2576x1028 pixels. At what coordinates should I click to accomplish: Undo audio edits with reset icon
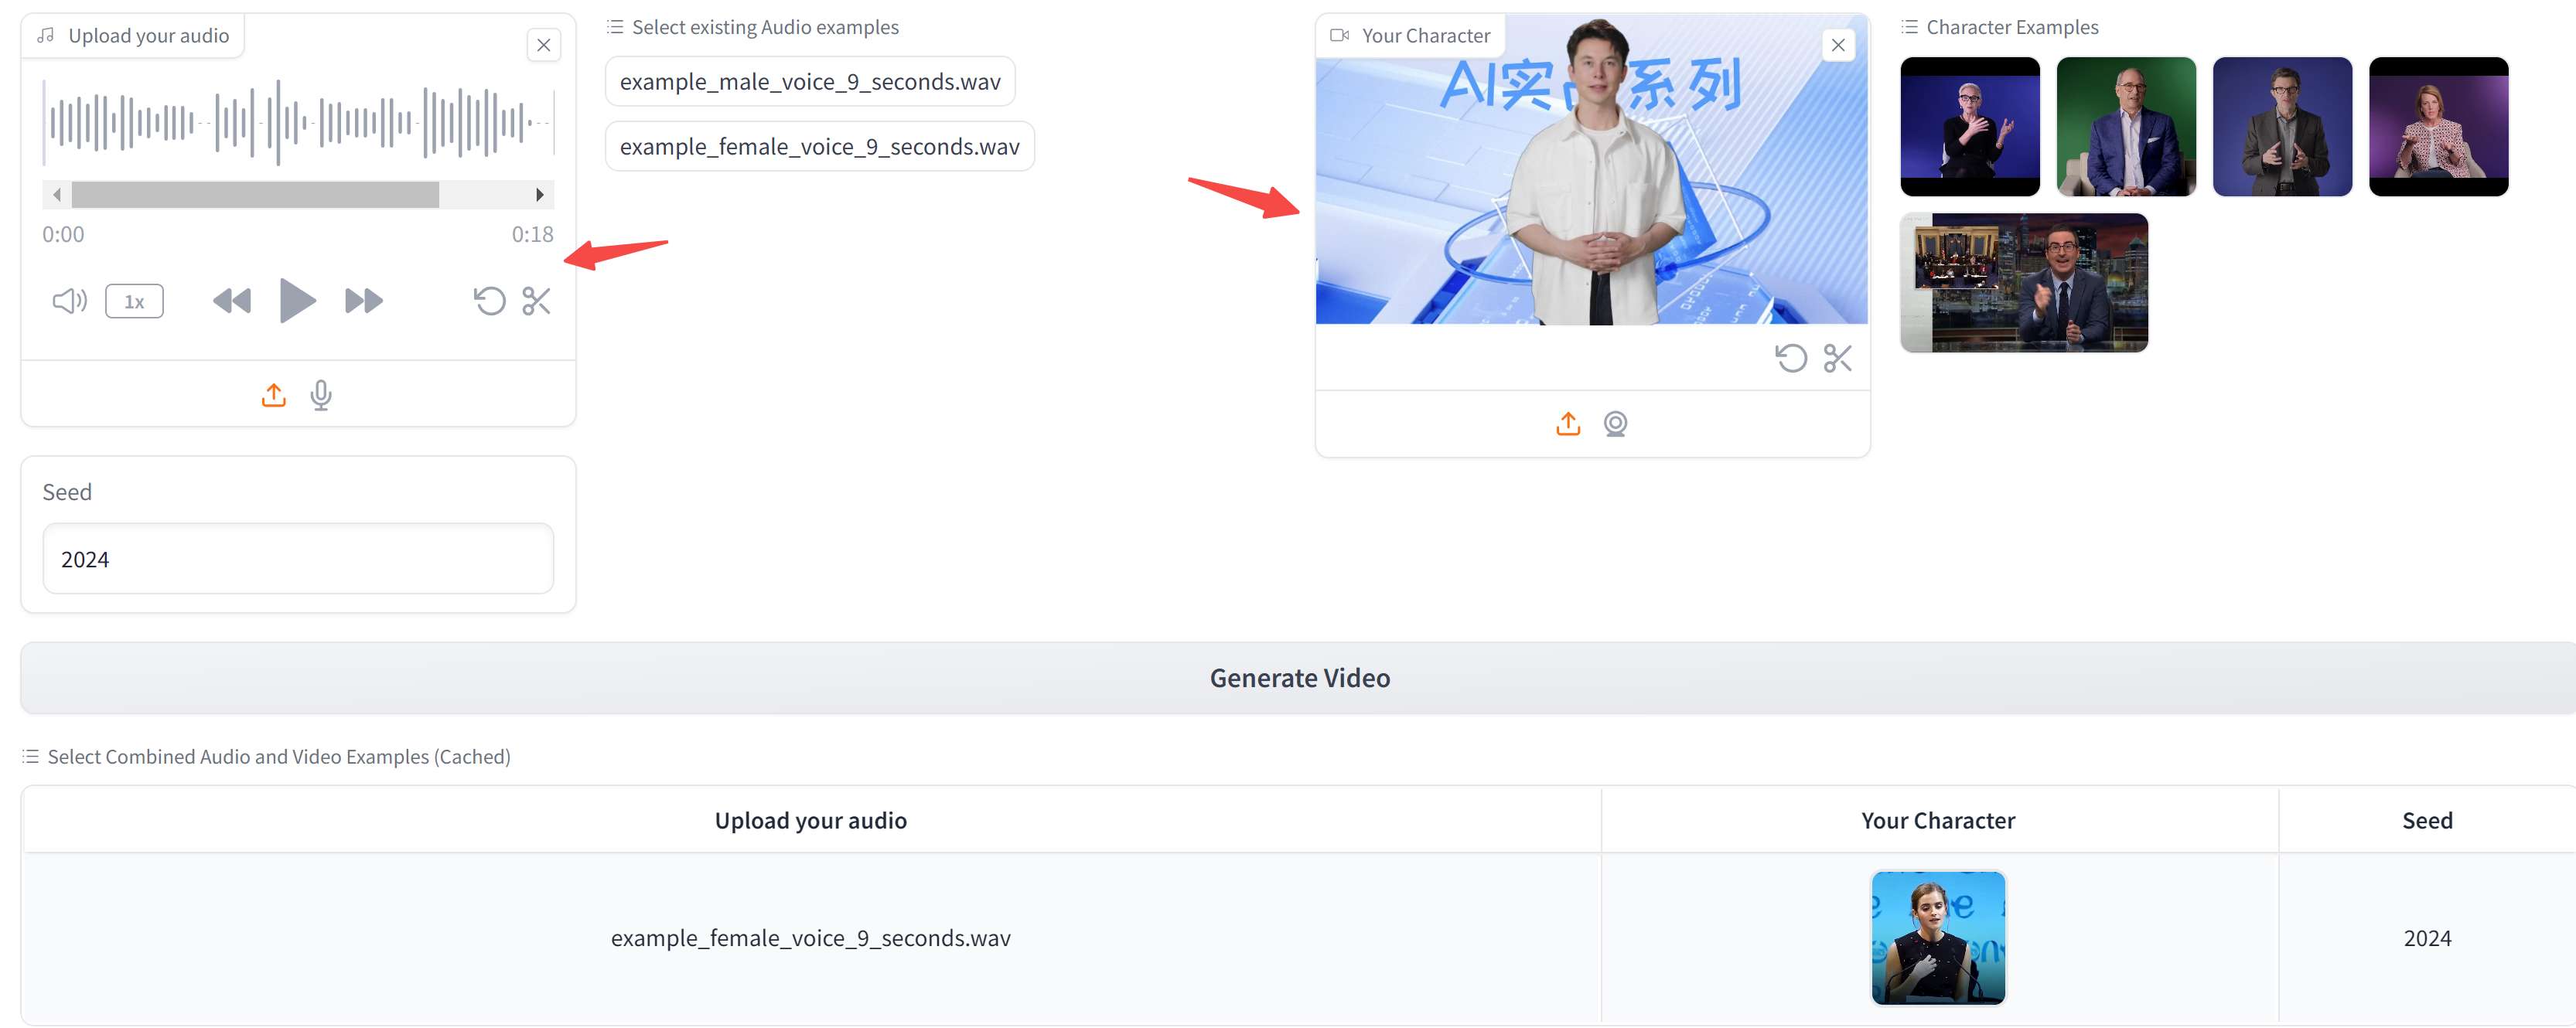click(489, 301)
